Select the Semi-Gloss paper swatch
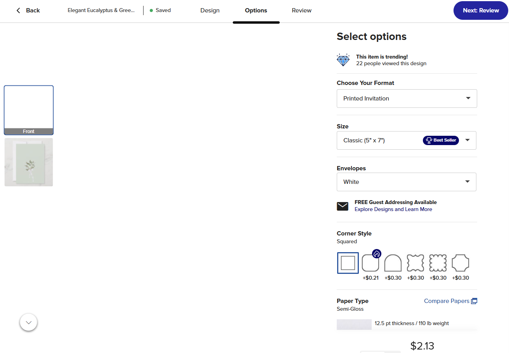The height and width of the screenshot is (353, 509). (x=354, y=325)
